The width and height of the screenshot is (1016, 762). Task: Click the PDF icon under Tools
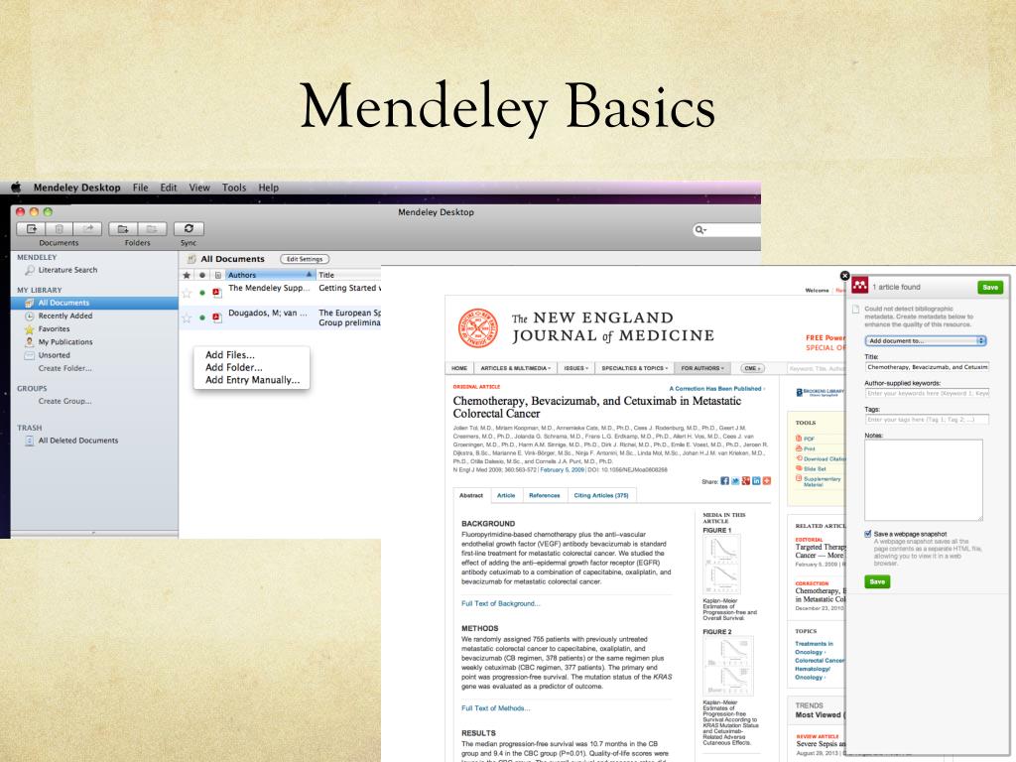point(799,439)
